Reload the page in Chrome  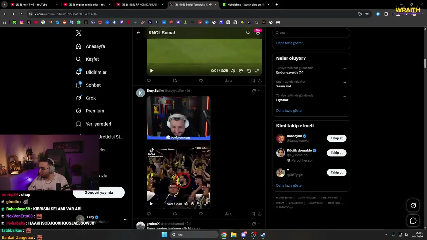click(21, 14)
